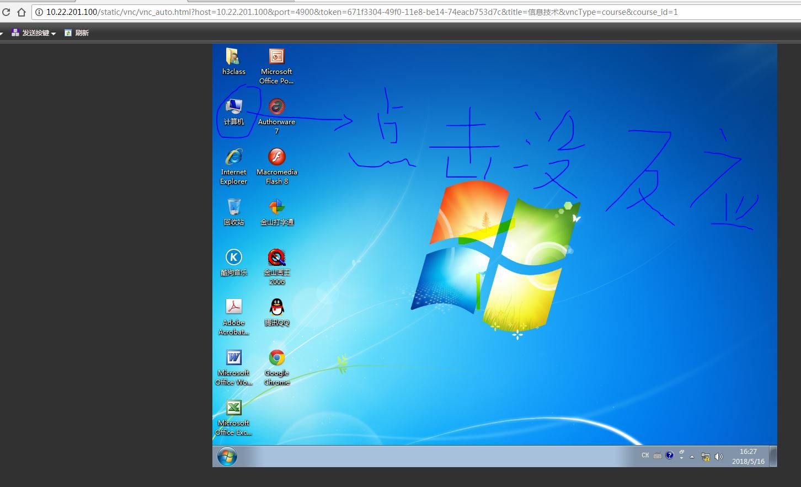Select the Internet Explorer desktop icon

[x=234, y=167]
